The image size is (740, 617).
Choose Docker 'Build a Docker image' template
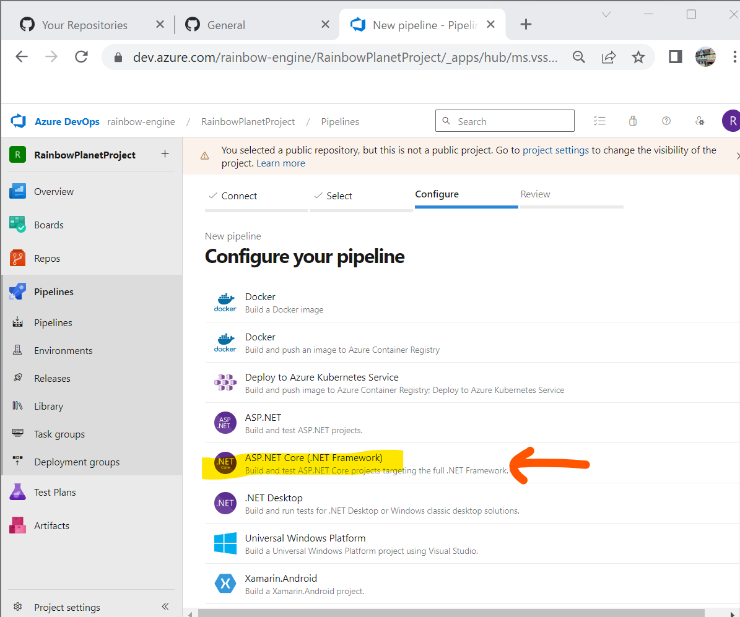tap(472, 303)
